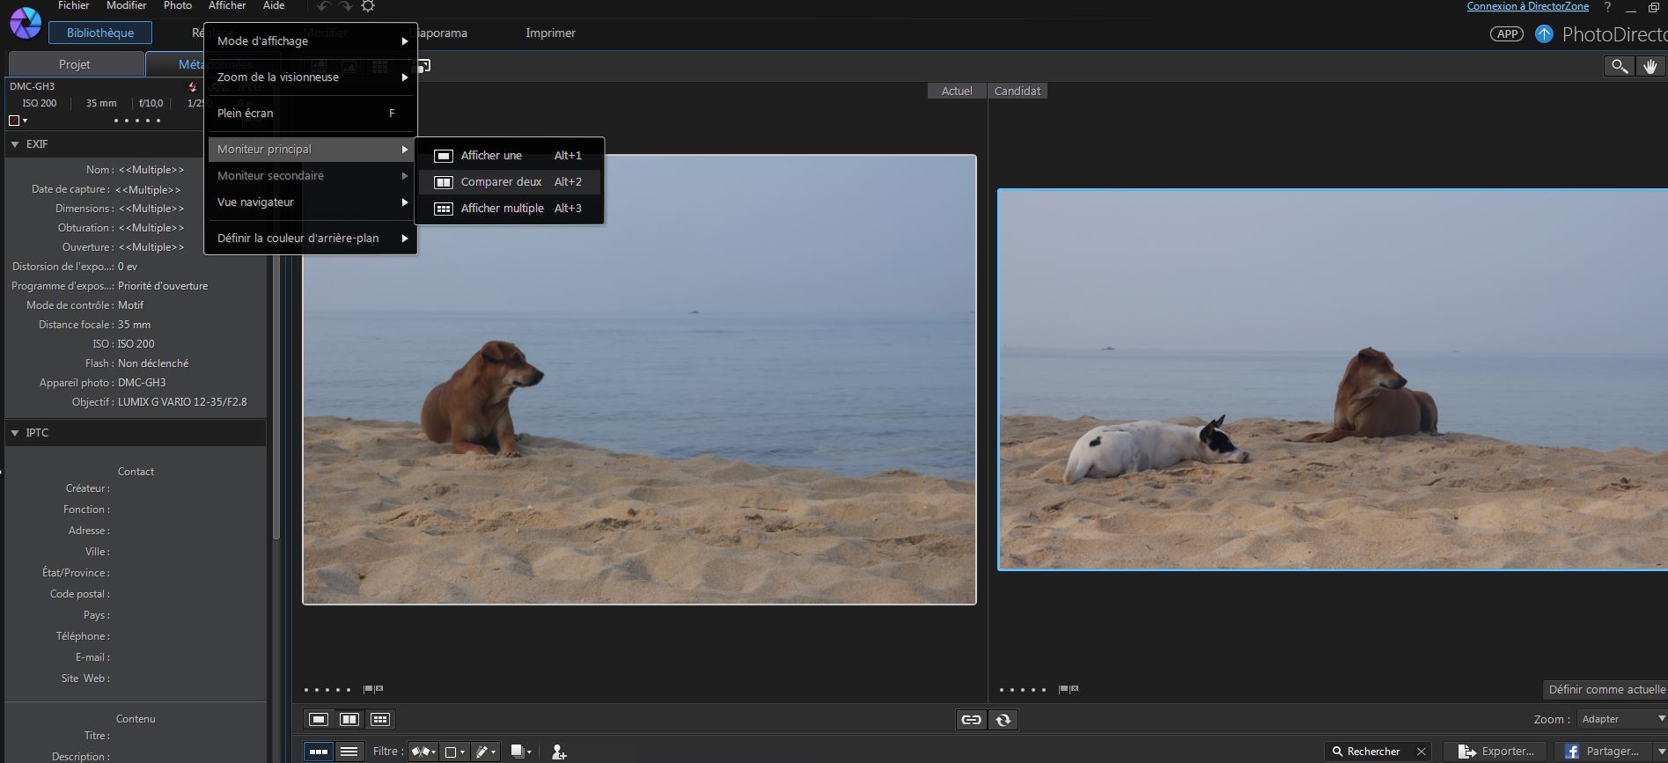Open the Vue navigateur submenu
1668x763 pixels.
click(x=311, y=202)
